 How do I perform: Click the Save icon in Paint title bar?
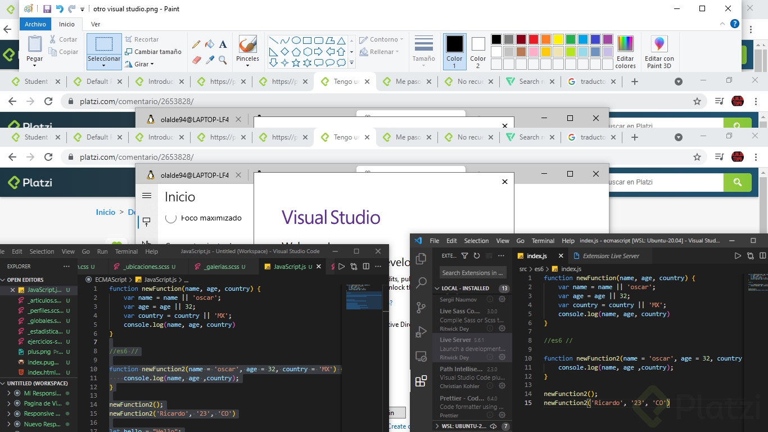pyautogui.click(x=47, y=9)
